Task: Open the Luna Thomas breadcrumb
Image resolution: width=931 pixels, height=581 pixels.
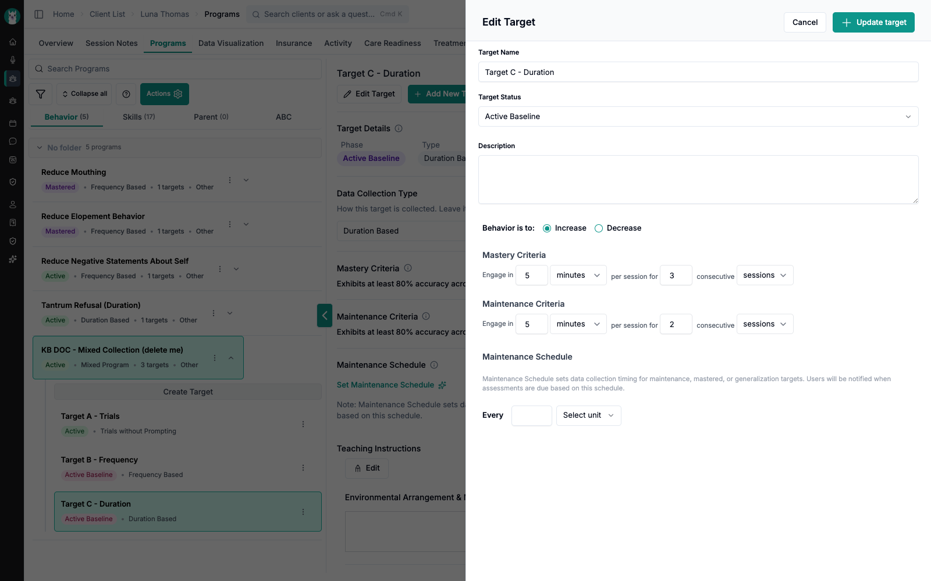Action: (x=165, y=14)
